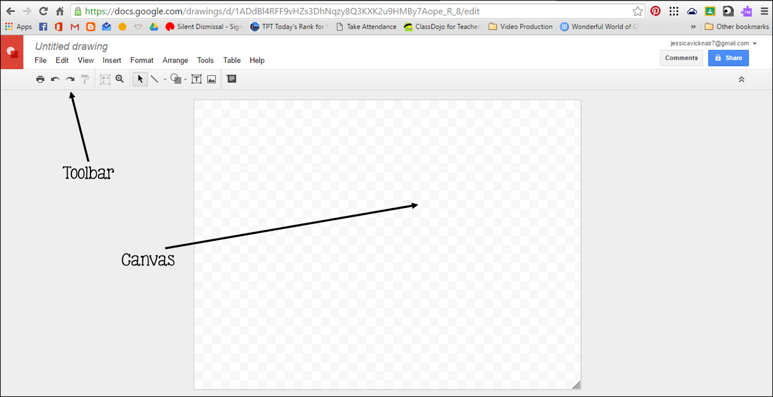Open Wonderful World of bookmark
The height and width of the screenshot is (397, 773).
[x=599, y=27]
